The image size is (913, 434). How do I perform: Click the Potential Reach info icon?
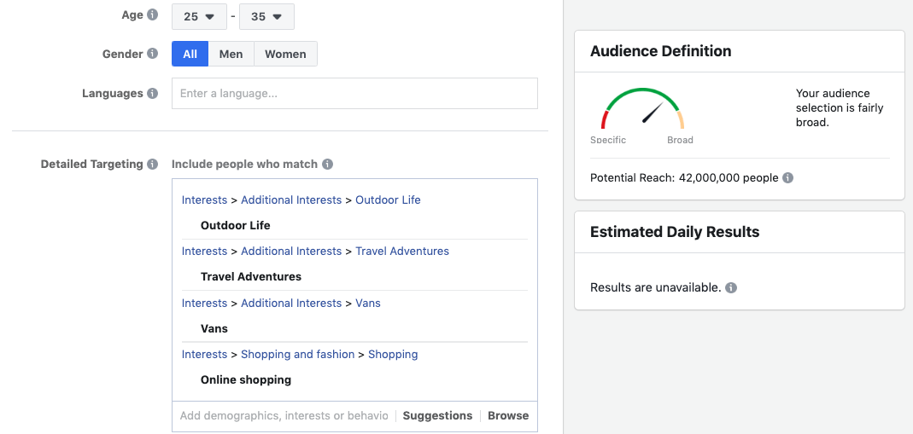click(787, 178)
